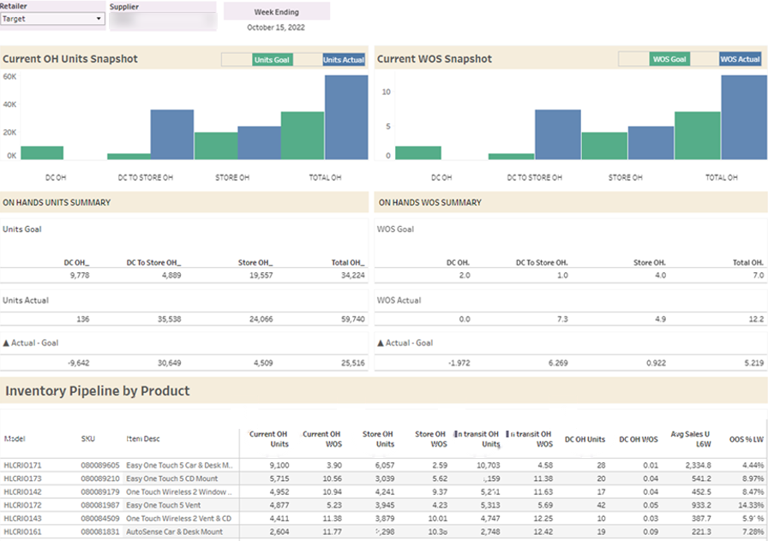Image resolution: width=768 pixels, height=541 pixels.
Task: Click the Store OH Units column header
Action: click(378, 439)
